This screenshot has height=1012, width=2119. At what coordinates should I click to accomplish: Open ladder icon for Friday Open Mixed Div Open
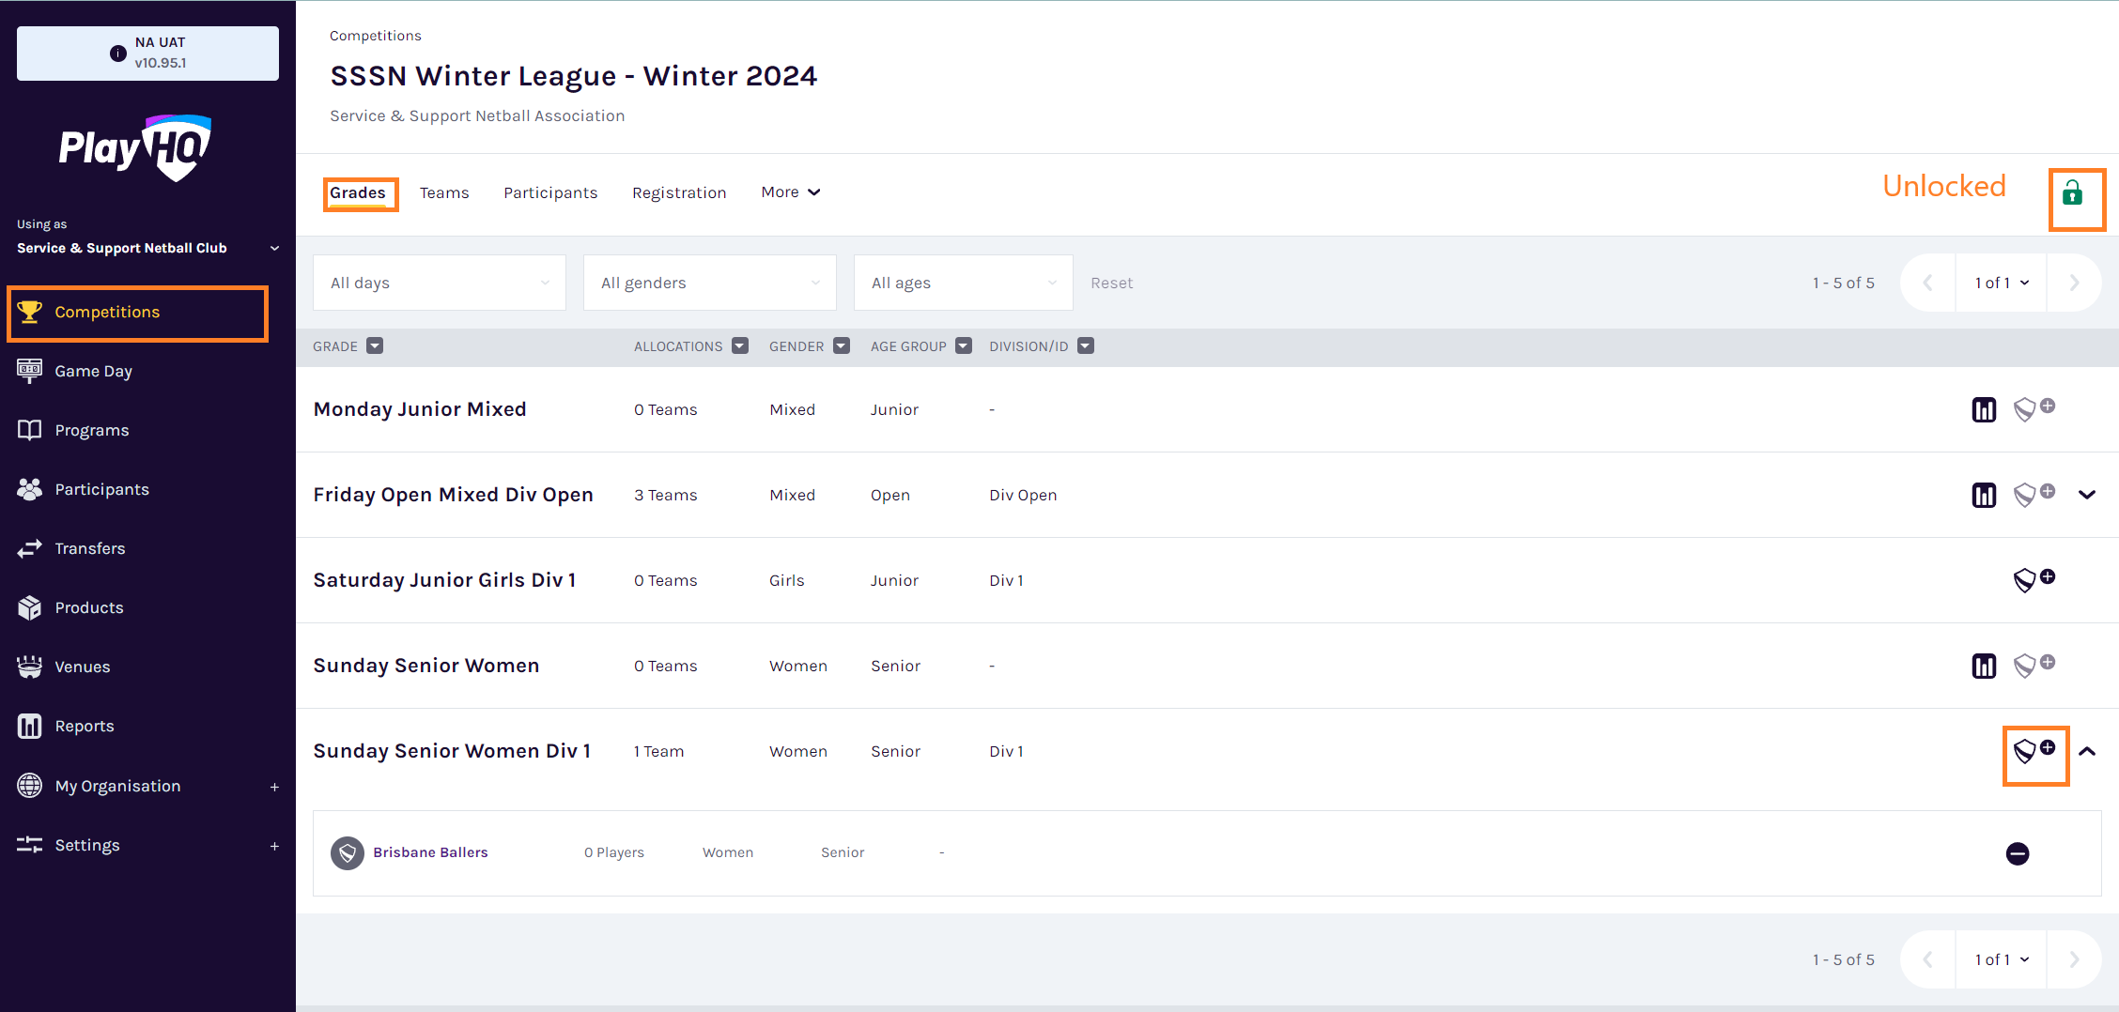coord(1984,496)
